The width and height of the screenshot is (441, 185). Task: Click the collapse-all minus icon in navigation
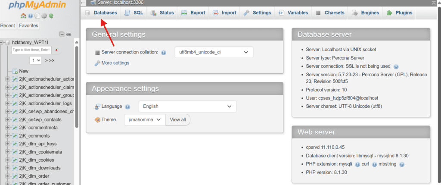point(62,34)
